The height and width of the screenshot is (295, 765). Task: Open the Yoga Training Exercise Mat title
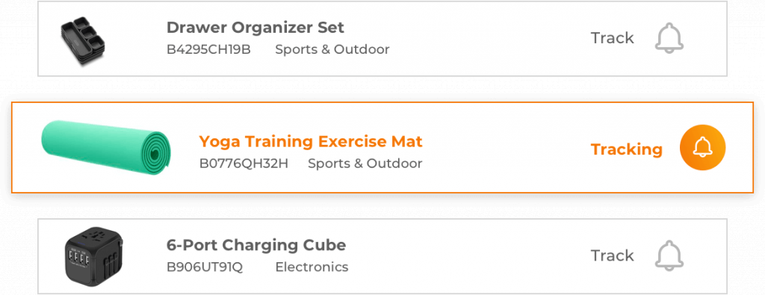tap(311, 141)
